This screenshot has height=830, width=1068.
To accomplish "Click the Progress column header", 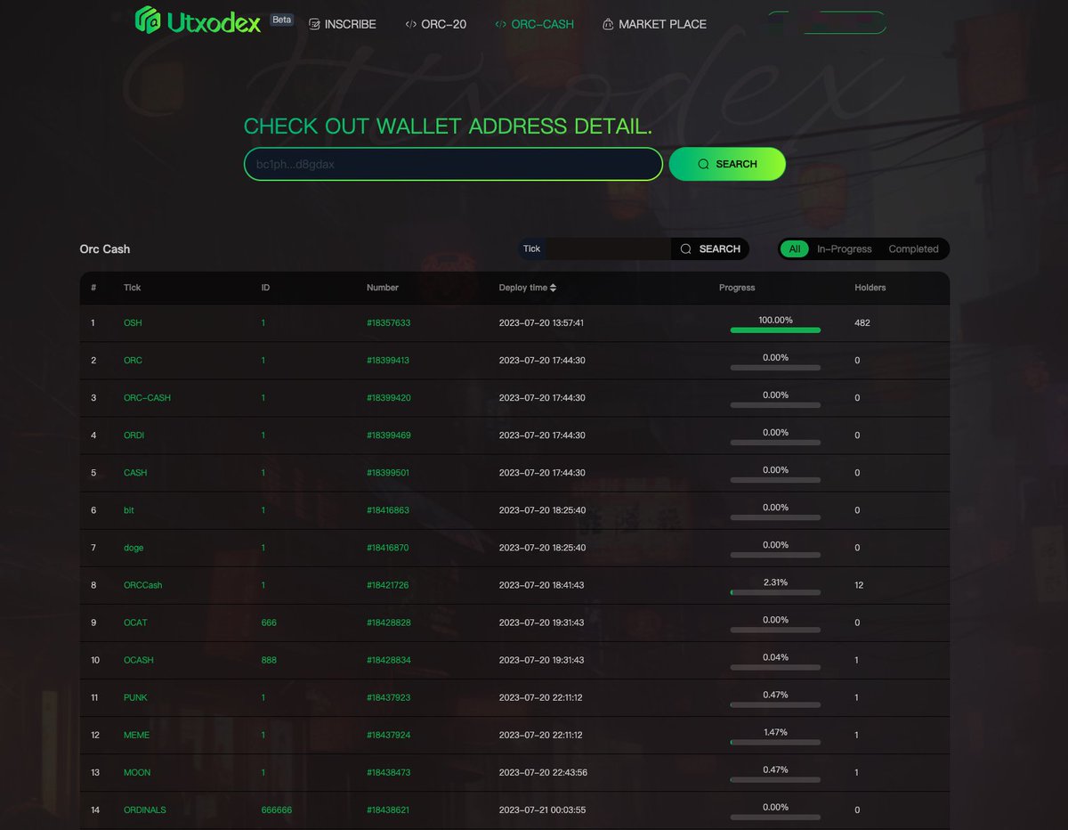I will [737, 288].
